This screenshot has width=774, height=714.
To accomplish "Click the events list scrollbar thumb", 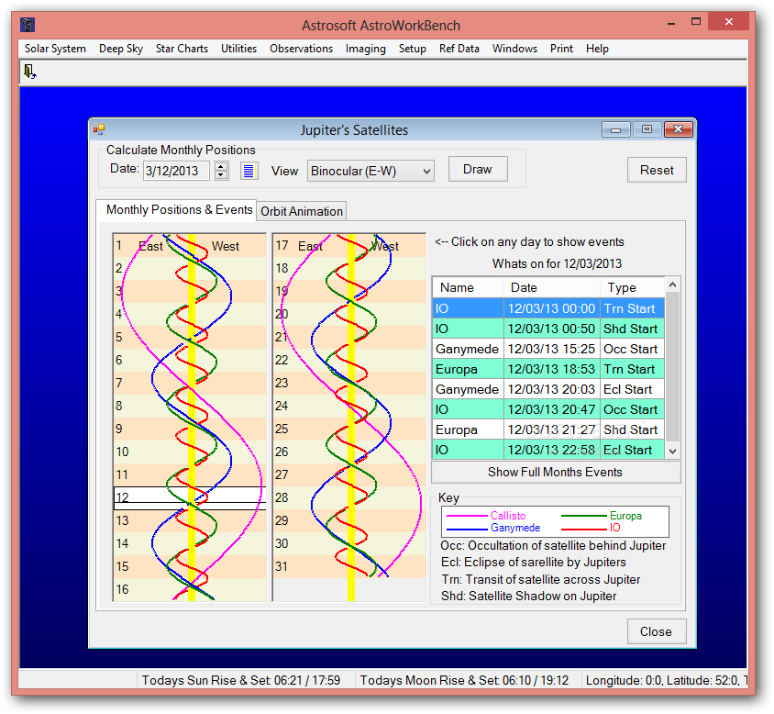I will pos(672,366).
